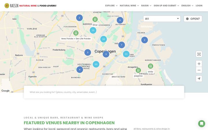Viewport: 208px width, 130px height.
Task: Open Sign Up and Submit menu
Action: coord(166,5)
